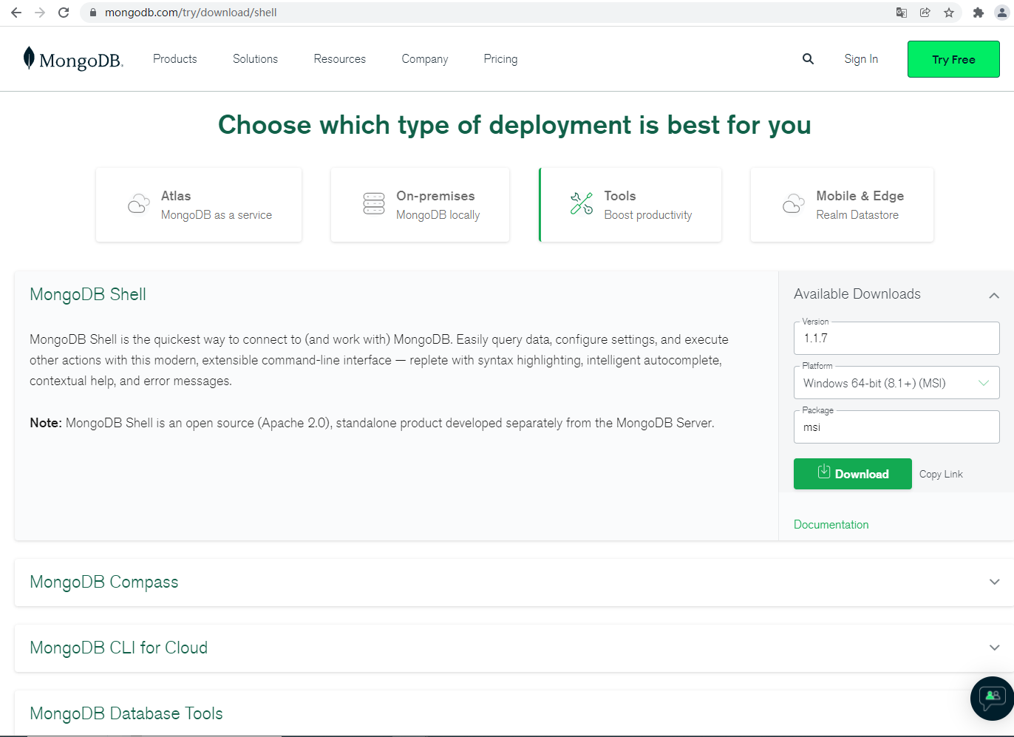
Task: Click the Mobile & Edge cloud icon
Action: [794, 204]
